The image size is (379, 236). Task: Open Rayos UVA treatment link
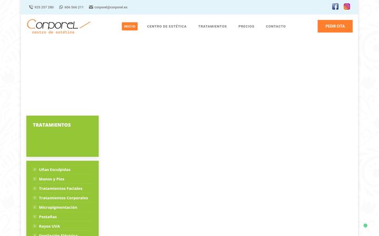click(49, 226)
